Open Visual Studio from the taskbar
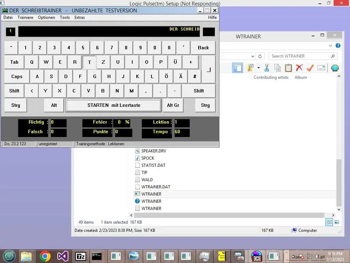Viewport: 350px width, 263px height. pyautogui.click(x=63, y=256)
